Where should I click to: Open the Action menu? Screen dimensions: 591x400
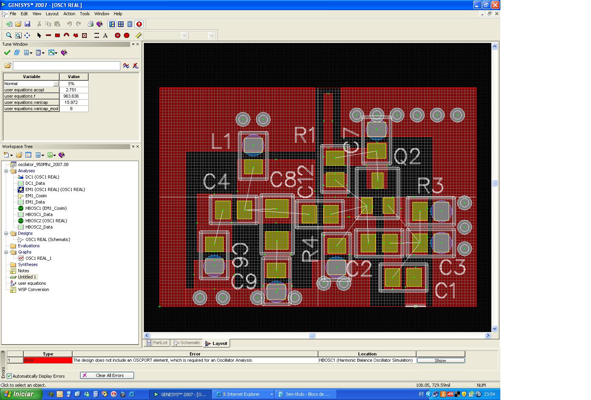pos(69,14)
